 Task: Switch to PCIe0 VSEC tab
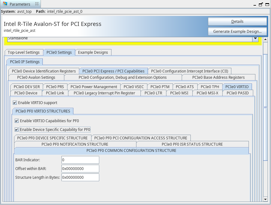click(134, 87)
